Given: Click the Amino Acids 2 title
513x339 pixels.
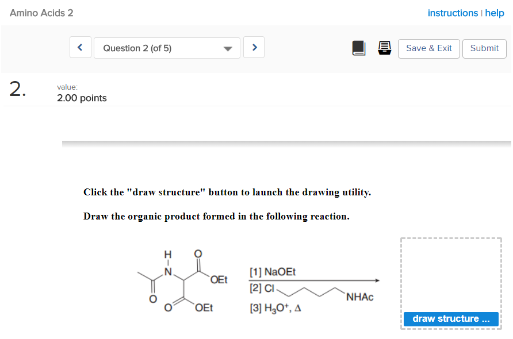Looking at the screenshot, I should [41, 13].
